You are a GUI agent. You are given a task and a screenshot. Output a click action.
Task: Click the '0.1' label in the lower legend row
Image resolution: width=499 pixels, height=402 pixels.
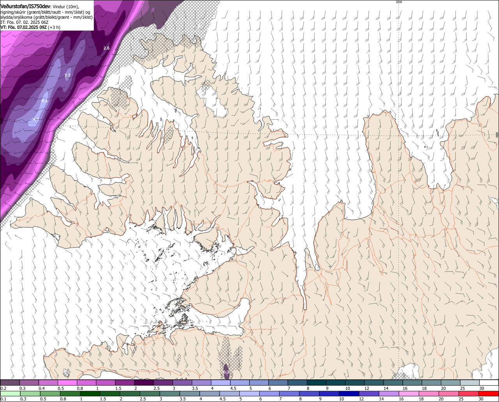4,399
